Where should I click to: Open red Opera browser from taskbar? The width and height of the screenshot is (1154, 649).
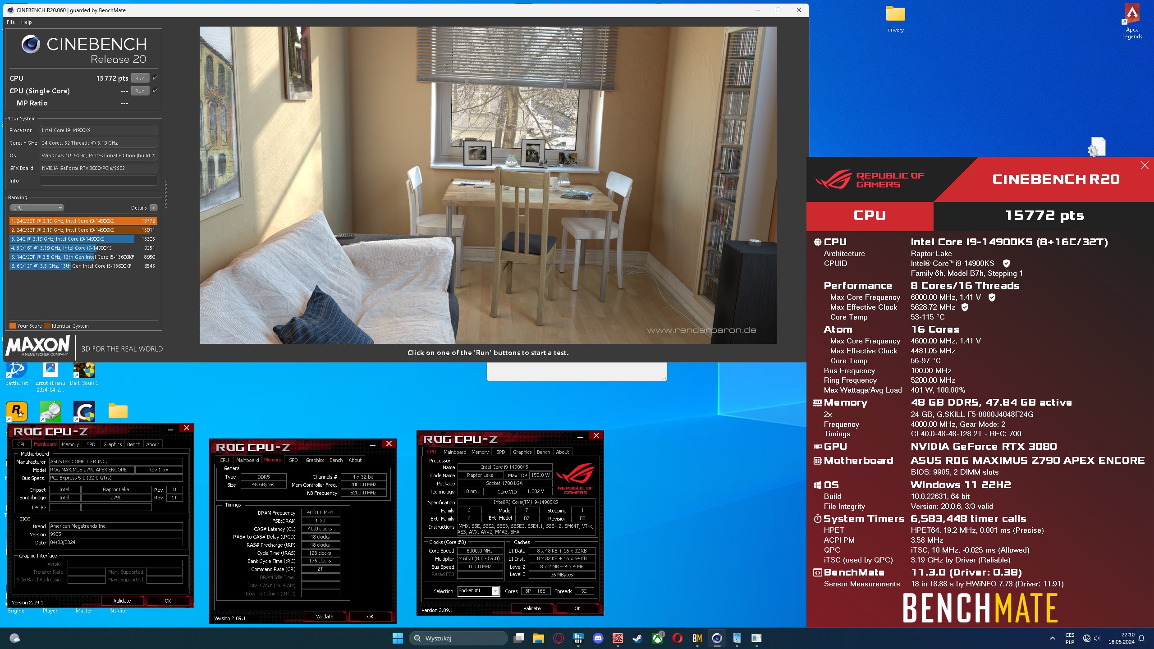pyautogui.click(x=677, y=638)
